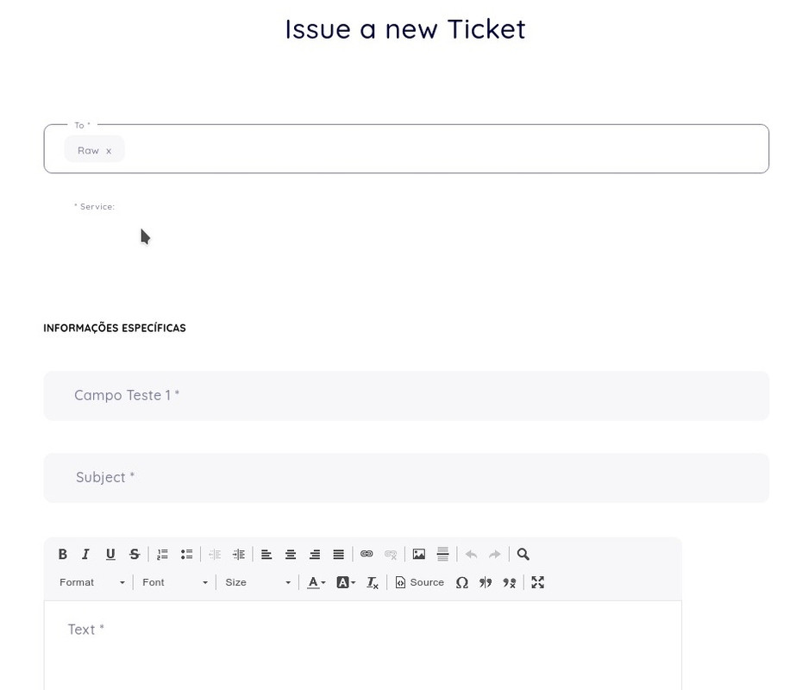The image size is (796, 690).
Task: Maximize the editor to fullscreen
Action: click(x=537, y=582)
